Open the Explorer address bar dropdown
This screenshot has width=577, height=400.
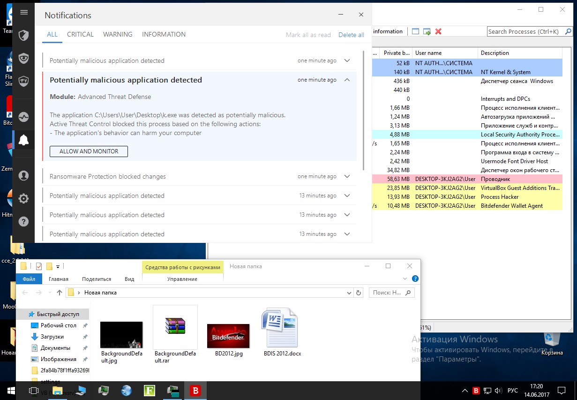click(349, 293)
